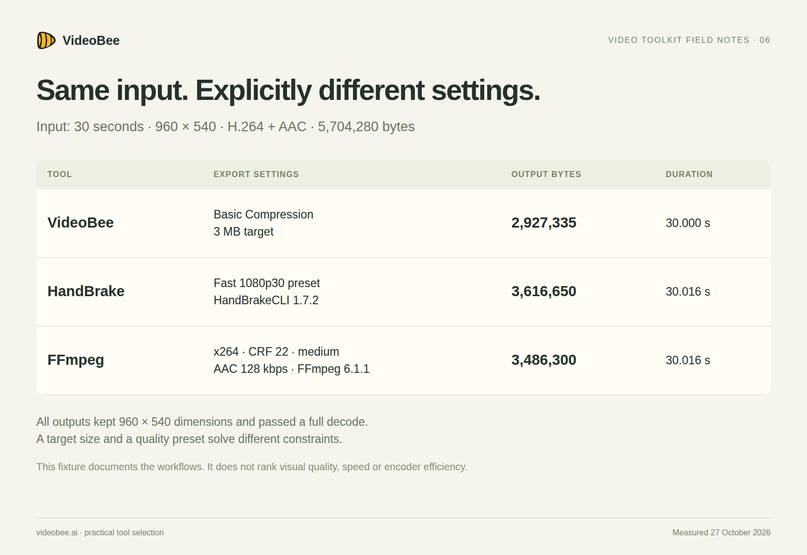Open the videobee.ai footer link
Screen dimensions: 807x555
[57, 532]
